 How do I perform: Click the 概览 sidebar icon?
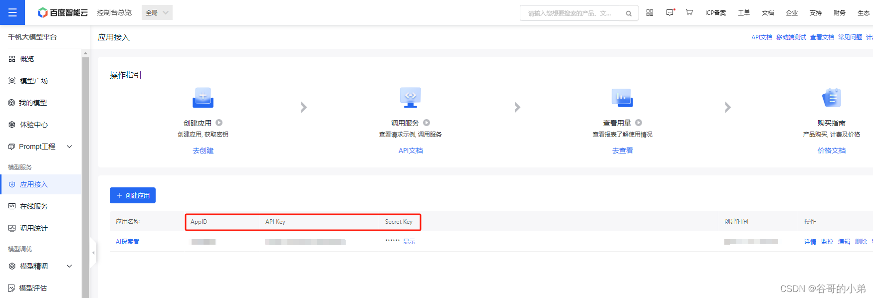click(12, 59)
